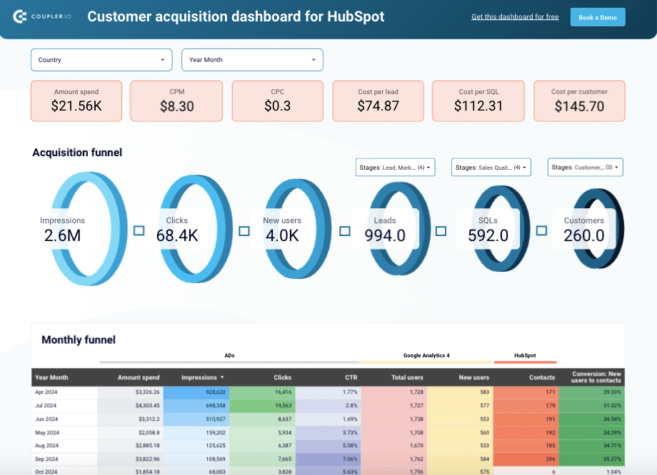Sort table by Amount spend column header
The width and height of the screenshot is (657, 475).
139,377
